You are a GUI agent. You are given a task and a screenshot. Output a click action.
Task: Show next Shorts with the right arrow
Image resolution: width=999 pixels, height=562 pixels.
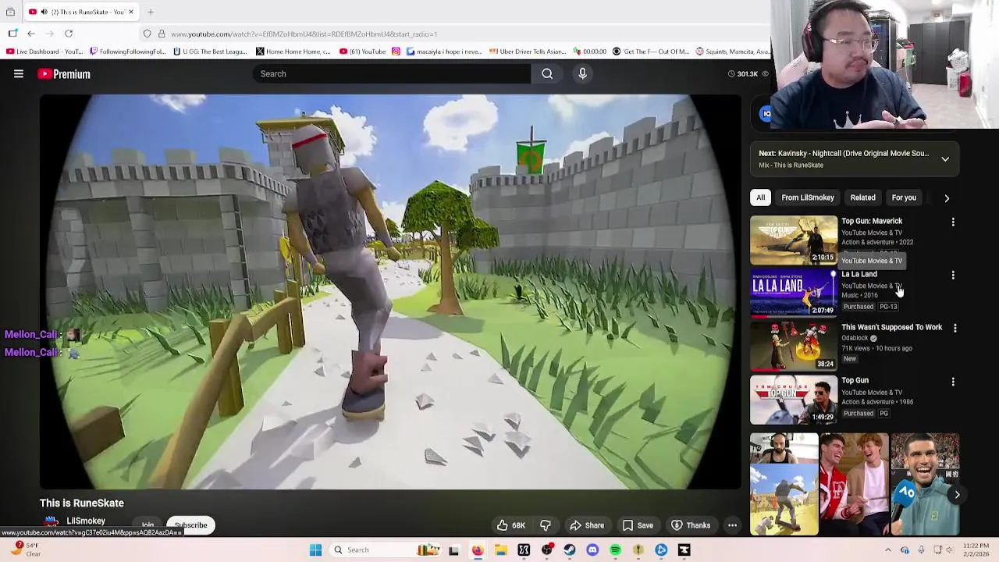(957, 494)
